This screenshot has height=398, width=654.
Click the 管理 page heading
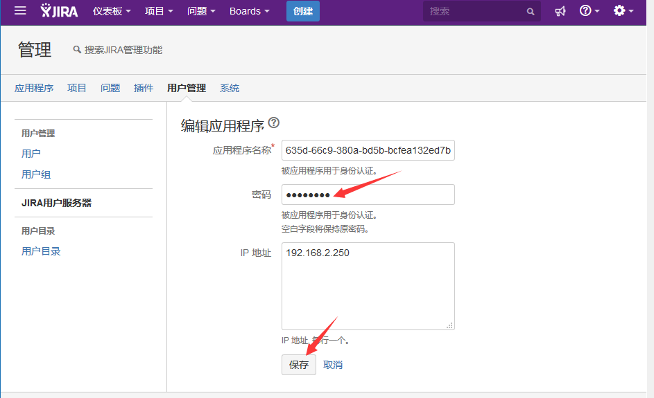click(x=35, y=50)
